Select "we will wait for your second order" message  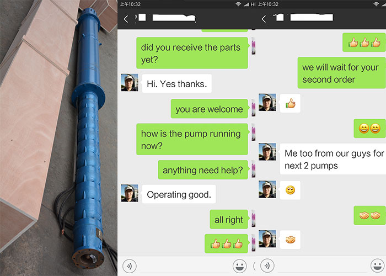[x=342, y=73]
